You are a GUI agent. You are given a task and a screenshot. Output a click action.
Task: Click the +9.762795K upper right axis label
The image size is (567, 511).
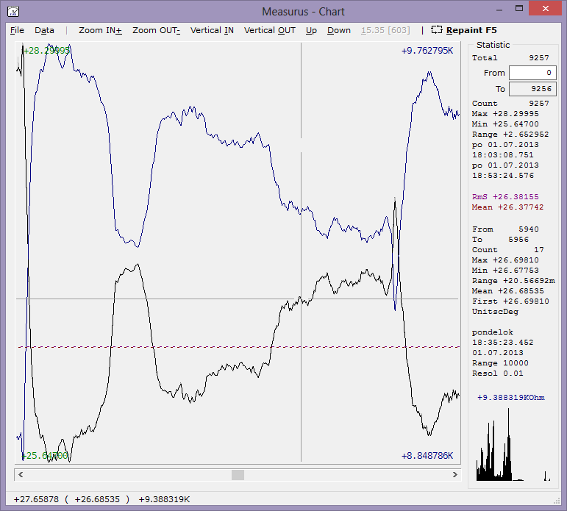point(427,51)
